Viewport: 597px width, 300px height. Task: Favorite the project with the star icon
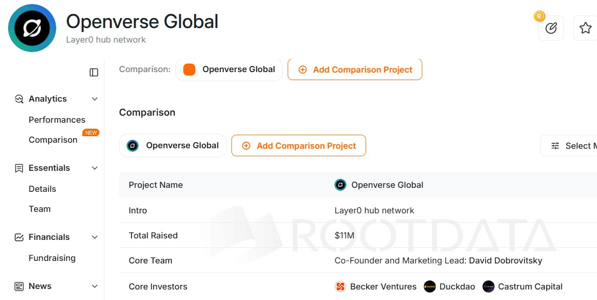585,28
